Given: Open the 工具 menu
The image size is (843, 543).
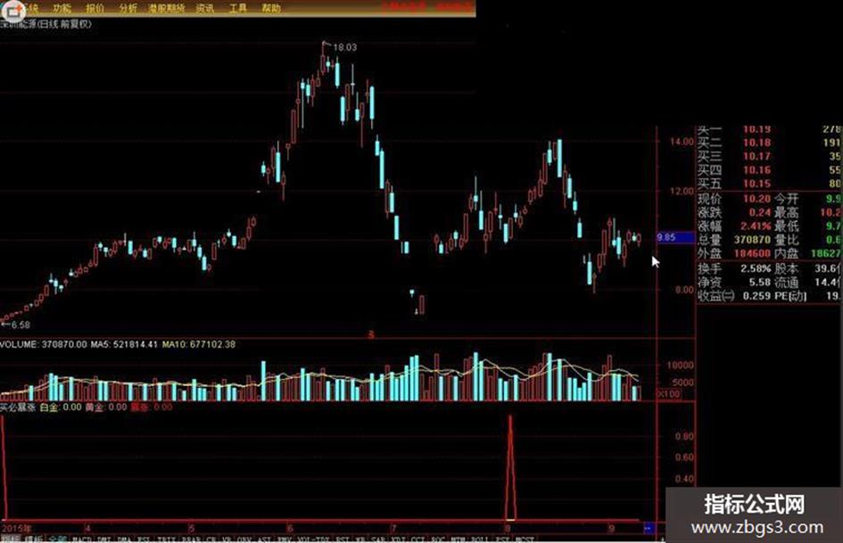Looking at the screenshot, I should (238, 8).
